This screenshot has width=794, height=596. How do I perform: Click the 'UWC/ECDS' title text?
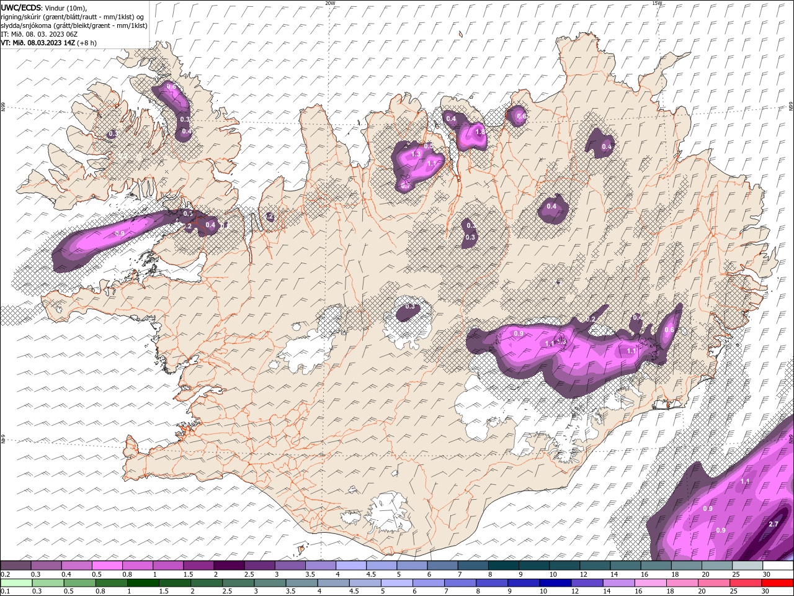click(x=21, y=7)
